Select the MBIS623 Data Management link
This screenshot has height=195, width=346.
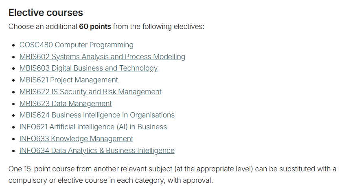coord(66,104)
